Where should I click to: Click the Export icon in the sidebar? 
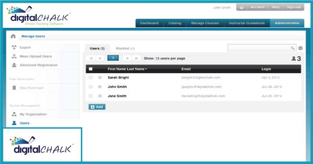click(x=14, y=47)
